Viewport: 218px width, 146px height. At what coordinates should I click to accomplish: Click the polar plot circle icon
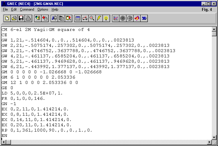123,18
